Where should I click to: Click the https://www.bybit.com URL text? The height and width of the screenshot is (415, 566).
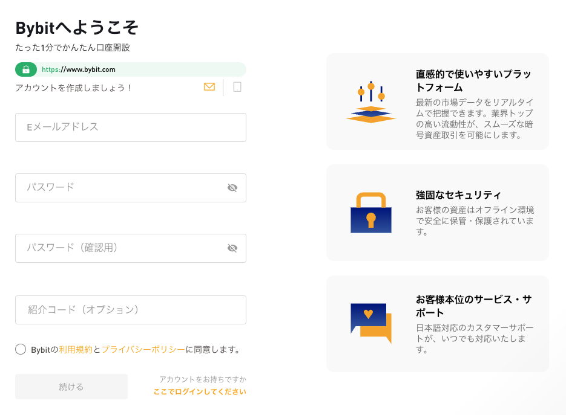click(x=79, y=69)
